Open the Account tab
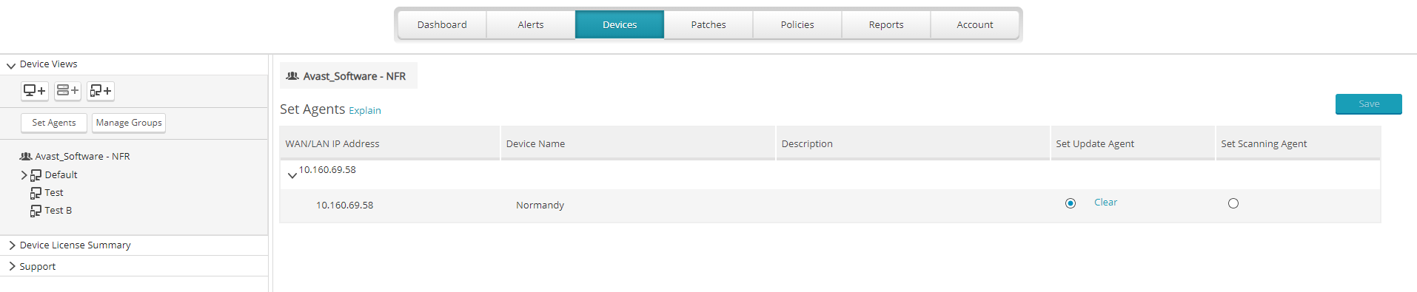Screen dimensions: 1417x292 (975, 24)
